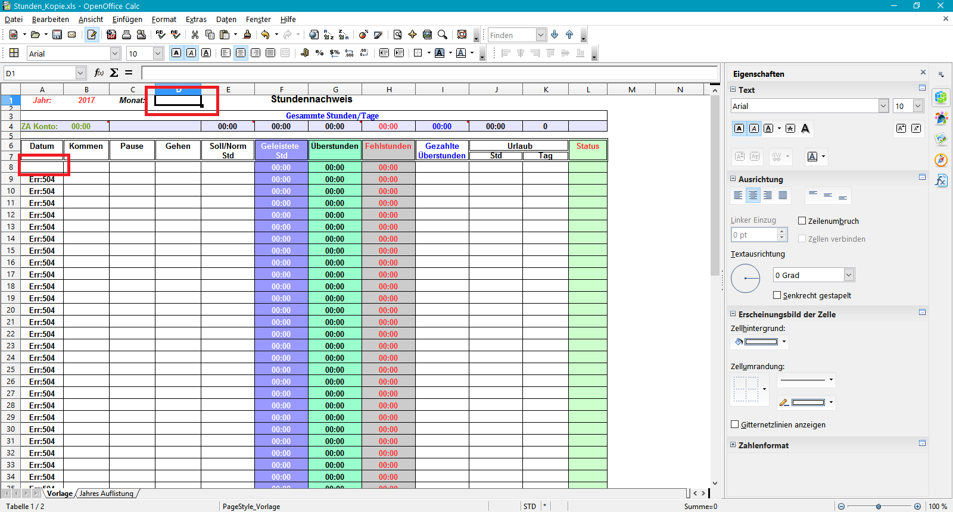This screenshot has height=512, width=953.
Task: Click the Save document icon
Action: 57,35
